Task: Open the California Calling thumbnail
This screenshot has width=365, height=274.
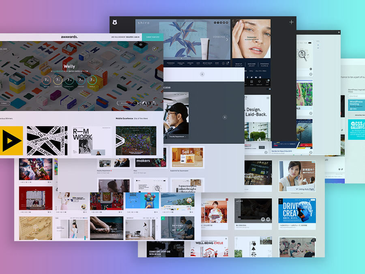Action: (x=47, y=141)
